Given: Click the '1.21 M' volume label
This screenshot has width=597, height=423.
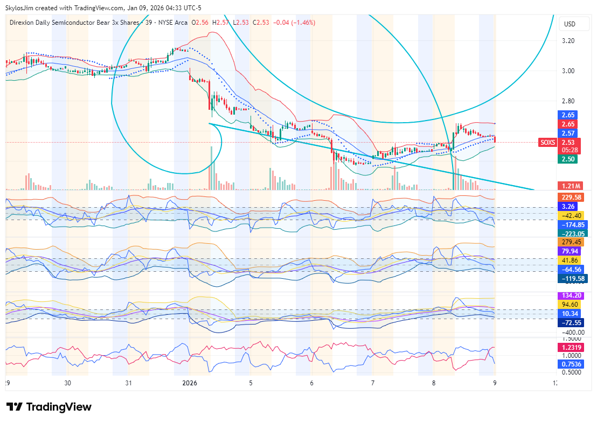Looking at the screenshot, I should 571,186.
